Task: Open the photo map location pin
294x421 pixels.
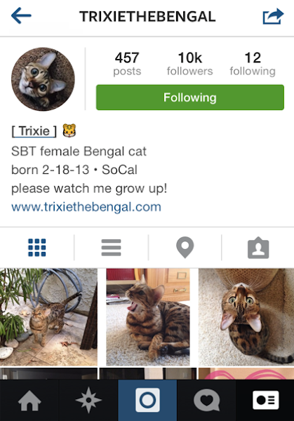Action: click(185, 248)
